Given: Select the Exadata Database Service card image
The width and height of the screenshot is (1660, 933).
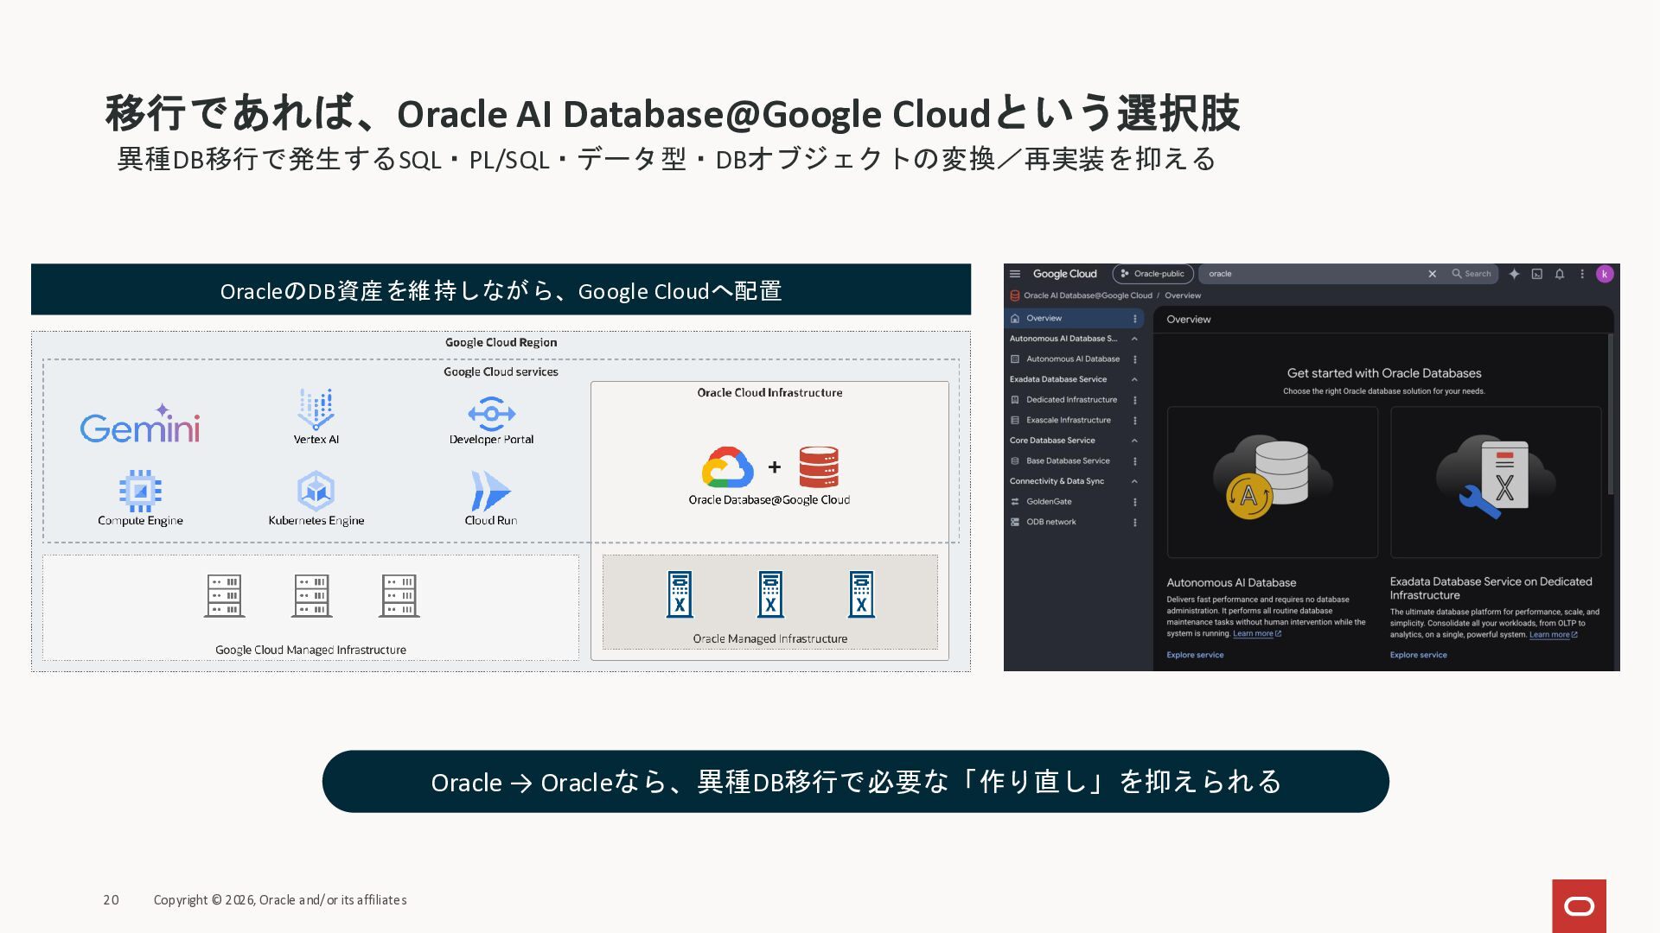Looking at the screenshot, I should 1496,482.
